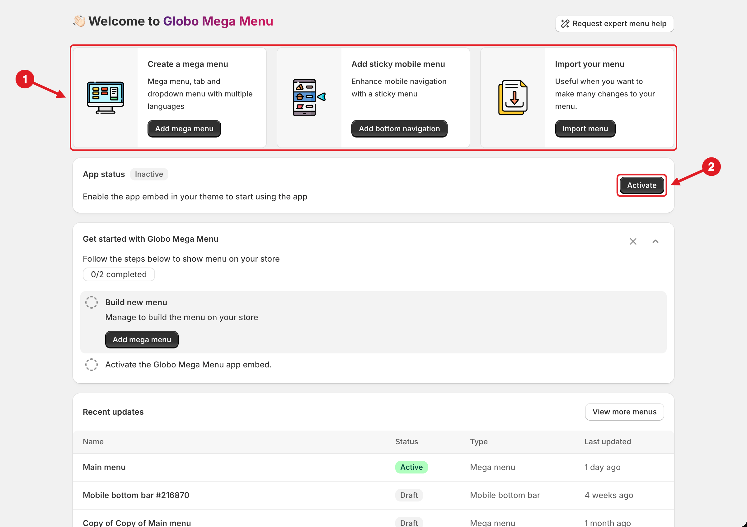Click the Import menu button

[x=585, y=129]
